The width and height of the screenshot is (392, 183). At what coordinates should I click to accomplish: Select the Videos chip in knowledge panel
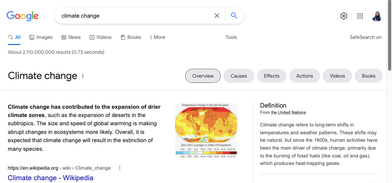[337, 76]
